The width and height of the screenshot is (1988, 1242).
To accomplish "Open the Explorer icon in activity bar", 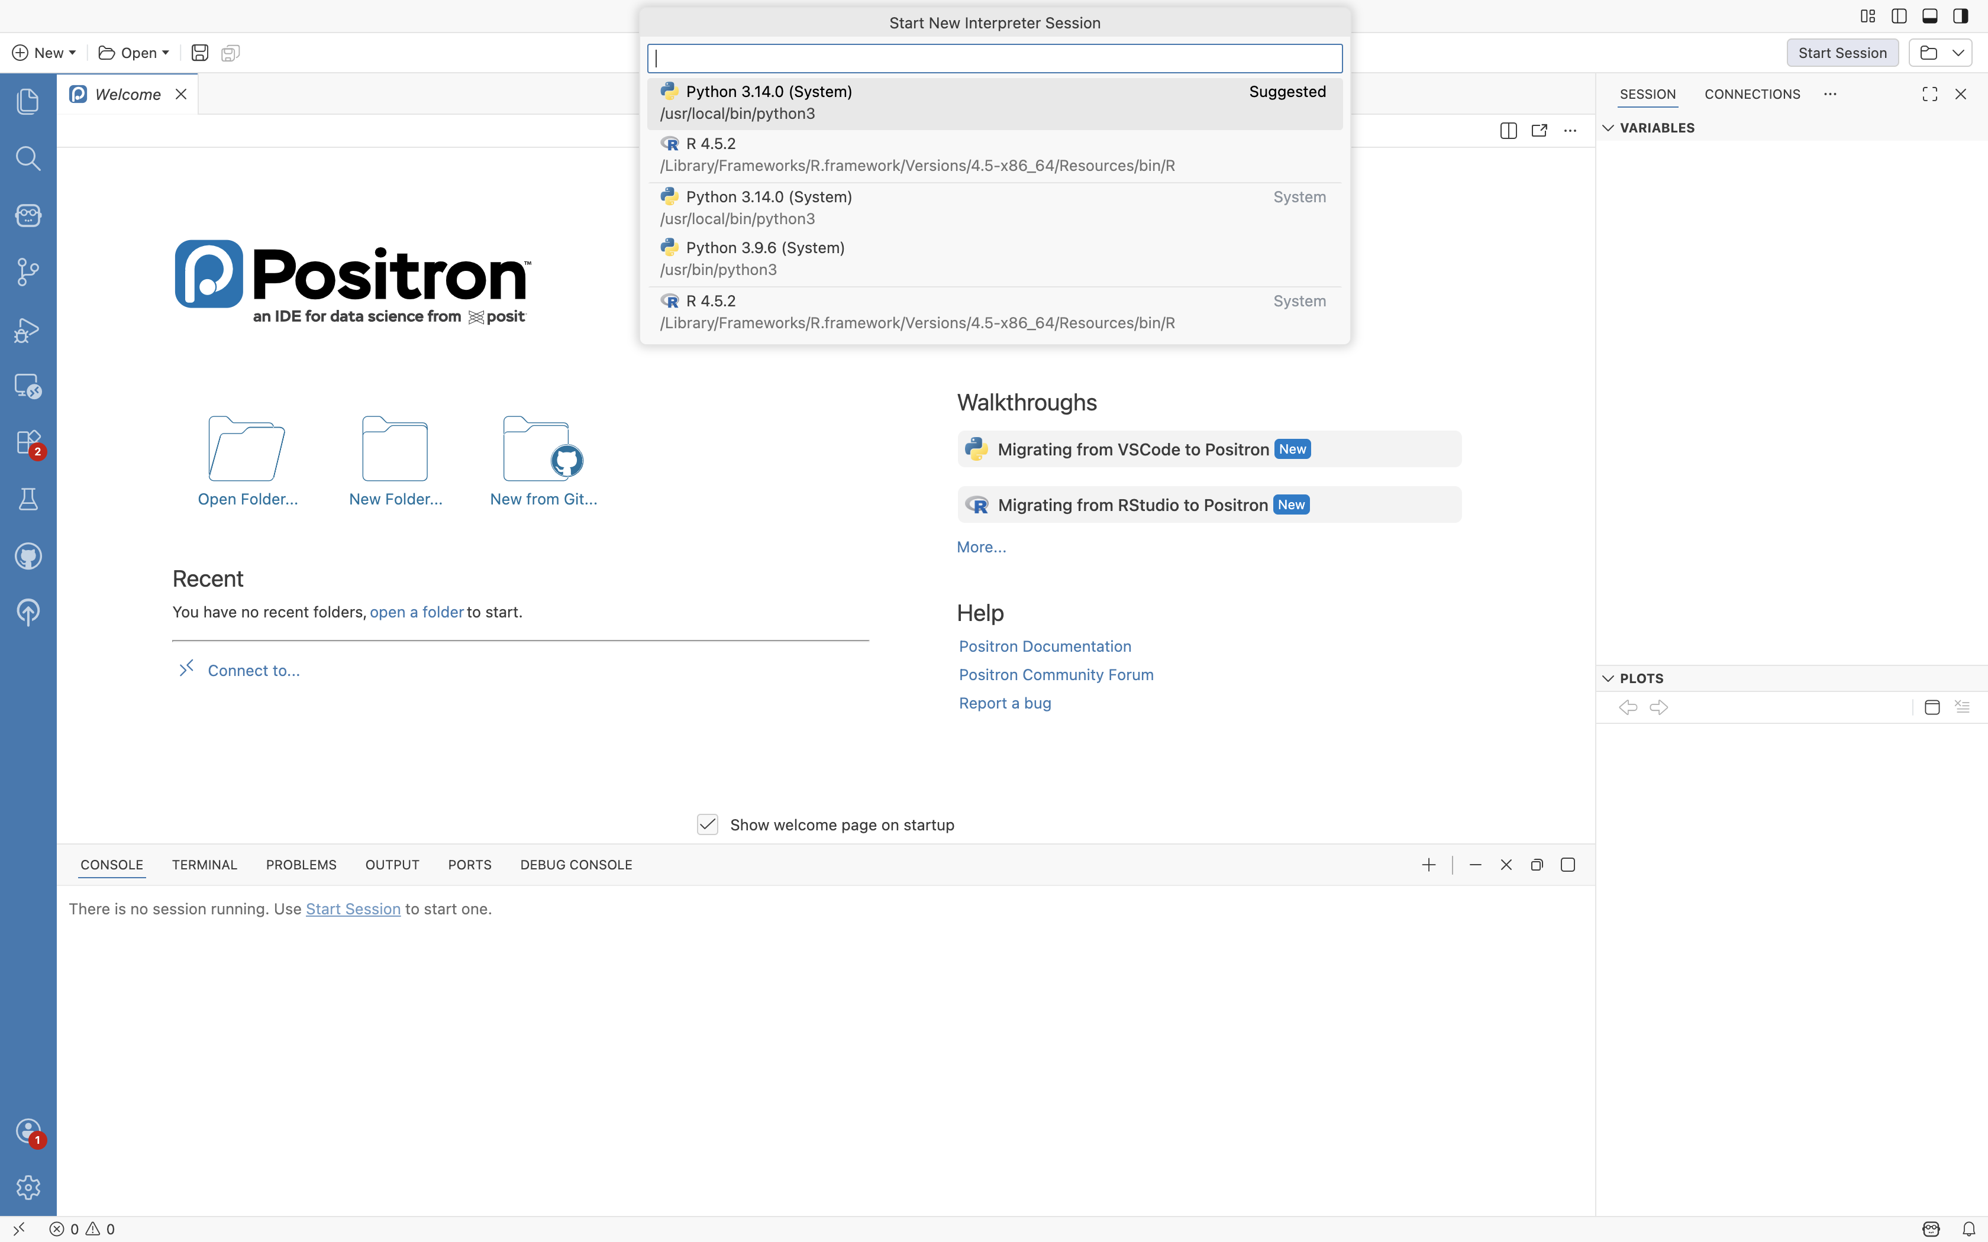I will click(x=28, y=101).
